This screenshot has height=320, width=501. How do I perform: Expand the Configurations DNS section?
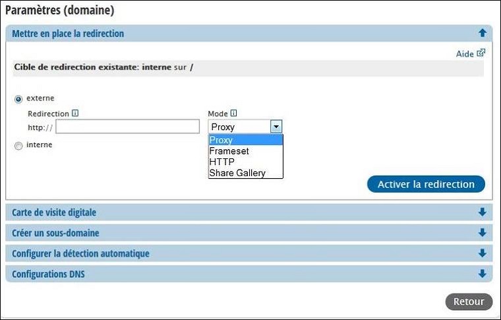(249, 274)
